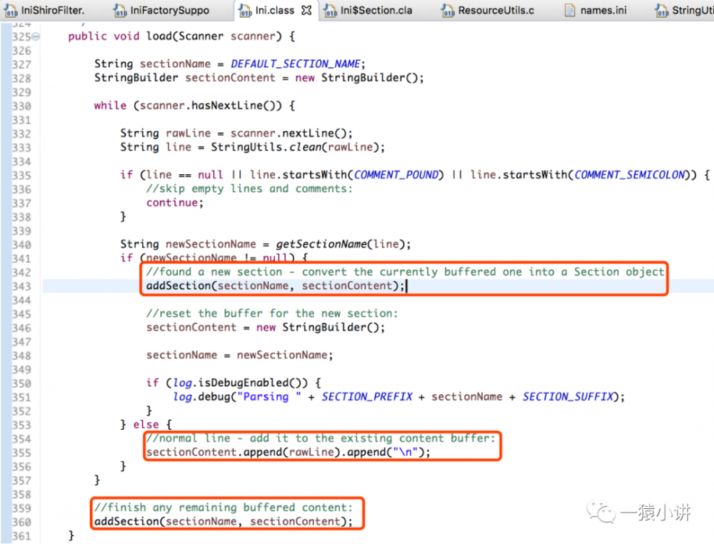Select the Ini.class editor tab
This screenshot has height=544, width=714.
tap(275, 10)
